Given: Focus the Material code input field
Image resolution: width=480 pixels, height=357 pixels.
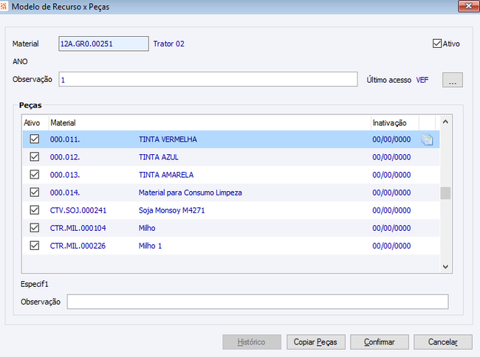Looking at the screenshot, I should (x=103, y=44).
